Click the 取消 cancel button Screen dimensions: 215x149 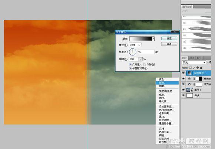click(x=169, y=44)
